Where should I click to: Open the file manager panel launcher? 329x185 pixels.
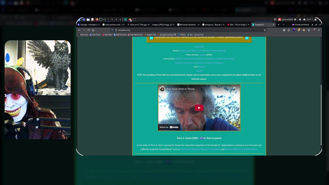click(88, 20)
